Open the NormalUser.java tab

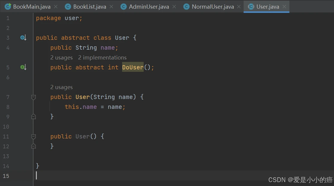coord(212,7)
